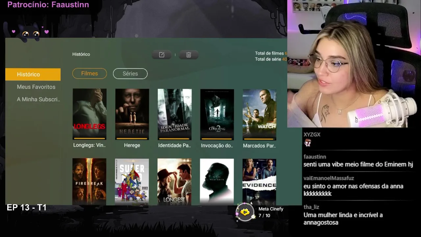Open The Longest Ride poster
The width and height of the screenshot is (421, 237).
[174, 182]
